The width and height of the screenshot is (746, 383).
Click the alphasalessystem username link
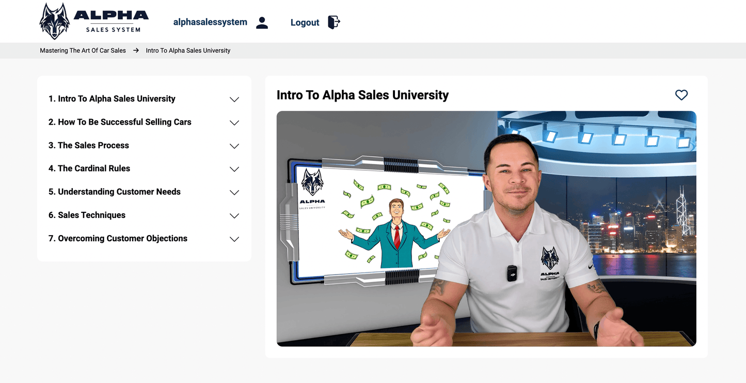tap(210, 22)
